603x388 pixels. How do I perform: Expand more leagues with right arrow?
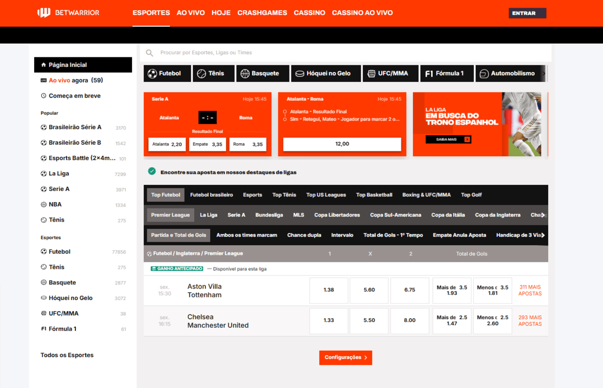543,215
